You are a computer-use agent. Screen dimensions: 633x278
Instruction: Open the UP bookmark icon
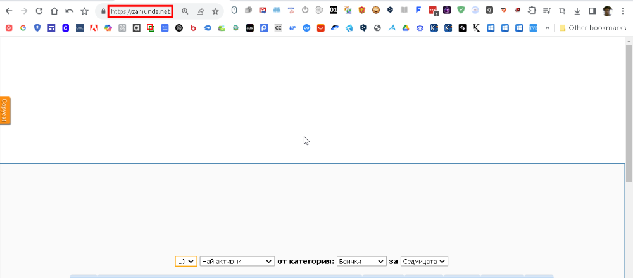click(292, 28)
